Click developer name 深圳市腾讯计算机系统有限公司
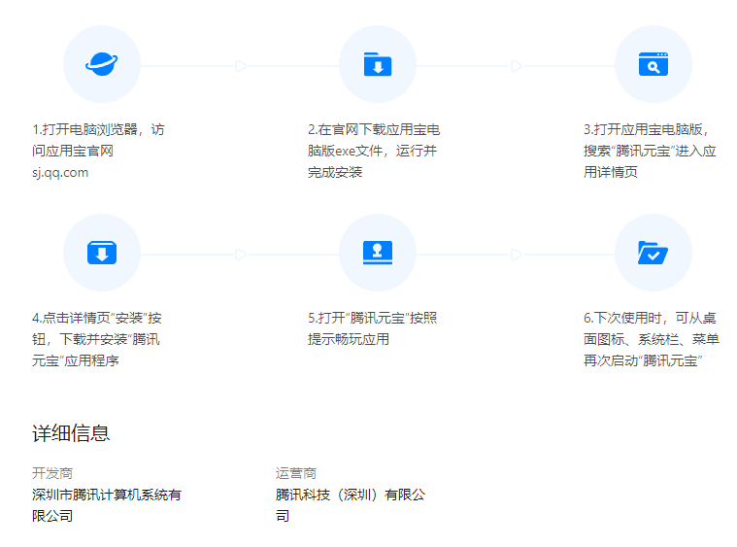737x547 pixels. click(107, 505)
